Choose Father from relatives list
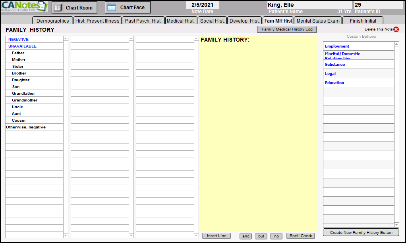This screenshot has width=406, height=243. tap(34, 53)
